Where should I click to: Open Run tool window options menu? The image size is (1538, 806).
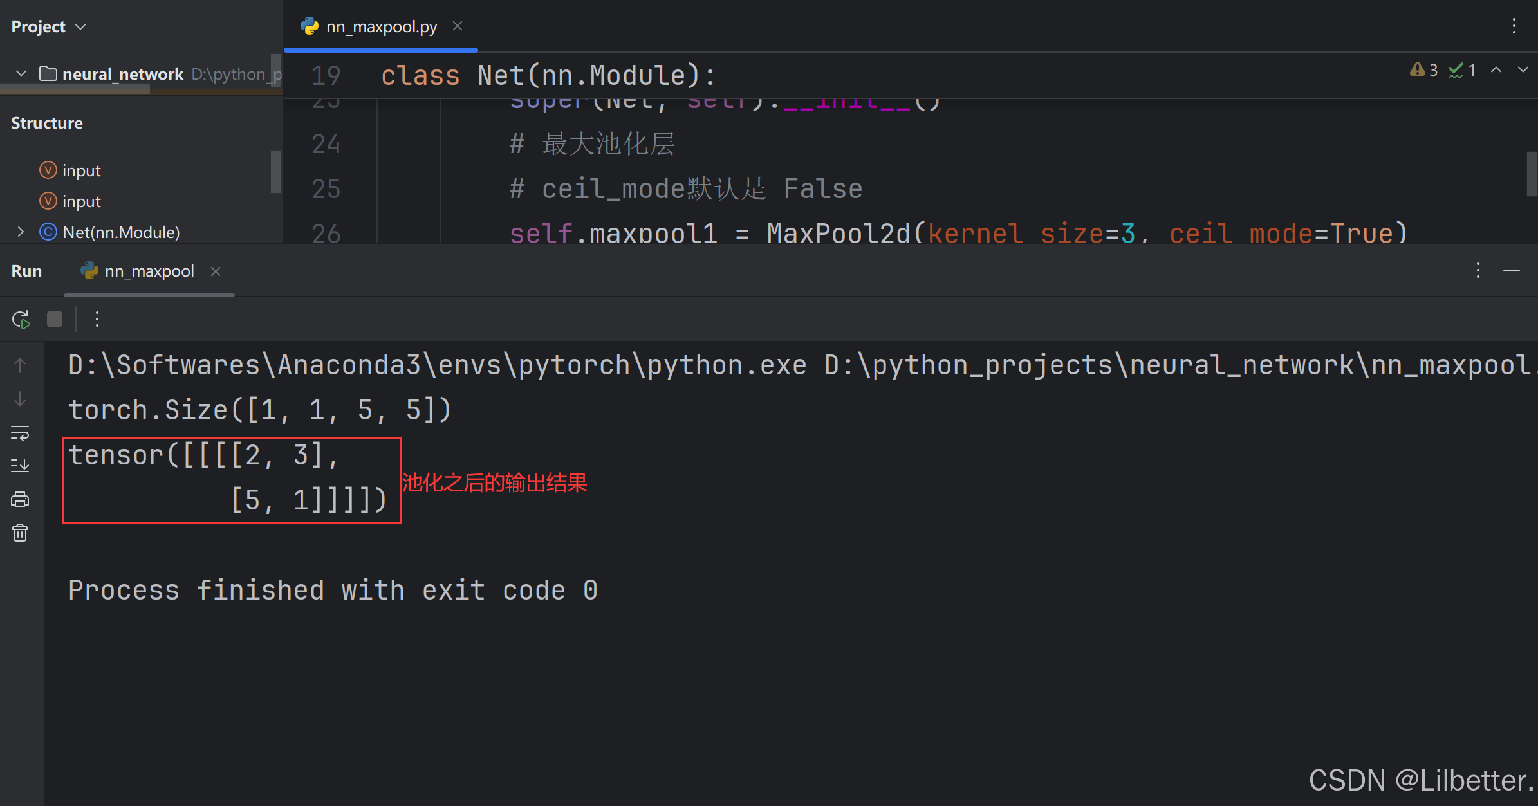[1478, 271]
